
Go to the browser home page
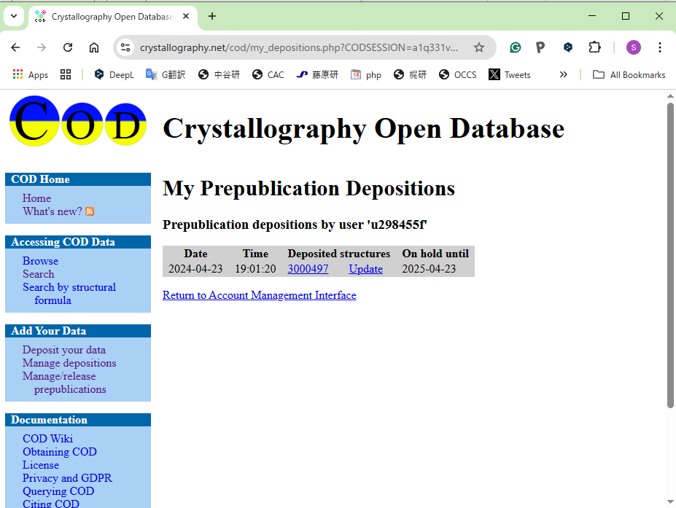(94, 47)
